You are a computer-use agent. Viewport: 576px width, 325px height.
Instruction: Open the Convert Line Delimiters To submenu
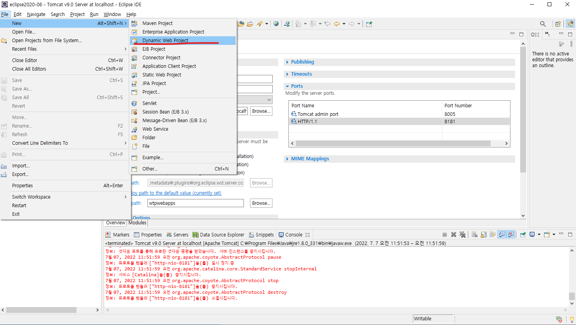(64, 143)
